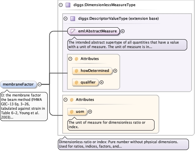Select the eml:AbstractMeasure element

[94, 31]
